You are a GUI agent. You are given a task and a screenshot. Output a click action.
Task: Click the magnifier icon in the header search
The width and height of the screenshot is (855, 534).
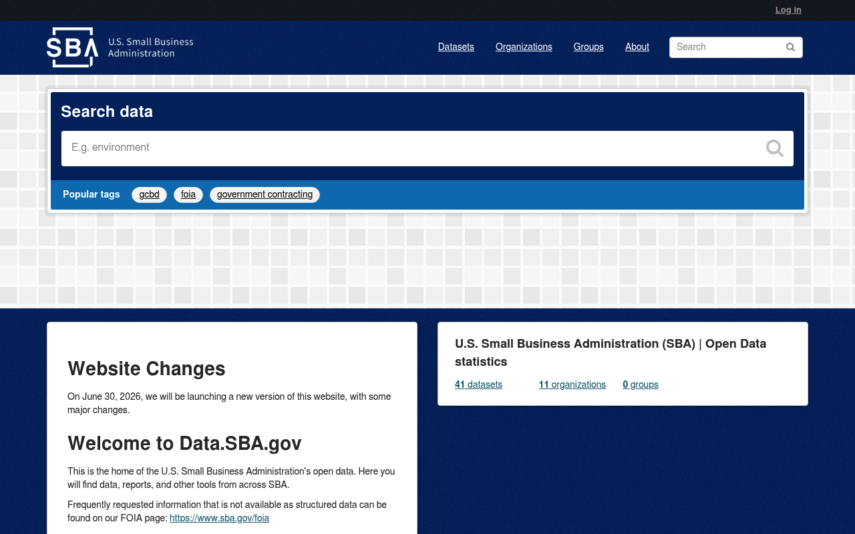[x=790, y=47]
